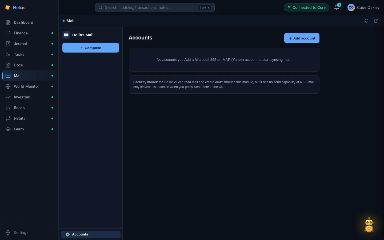Compose a new mail
The height and width of the screenshot is (240, 384).
(x=91, y=48)
